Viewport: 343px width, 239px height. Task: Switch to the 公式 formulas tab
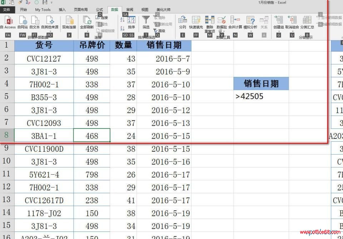point(99,10)
